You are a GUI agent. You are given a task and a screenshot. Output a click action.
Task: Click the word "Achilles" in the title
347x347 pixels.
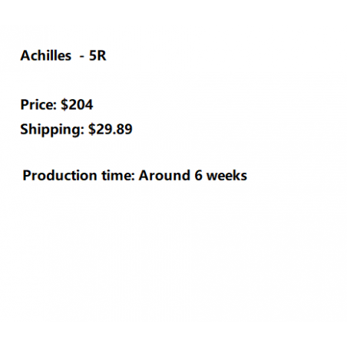[46, 55]
